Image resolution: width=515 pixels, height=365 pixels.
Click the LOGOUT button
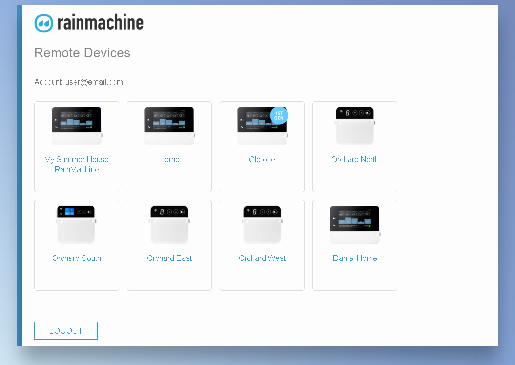[66, 331]
